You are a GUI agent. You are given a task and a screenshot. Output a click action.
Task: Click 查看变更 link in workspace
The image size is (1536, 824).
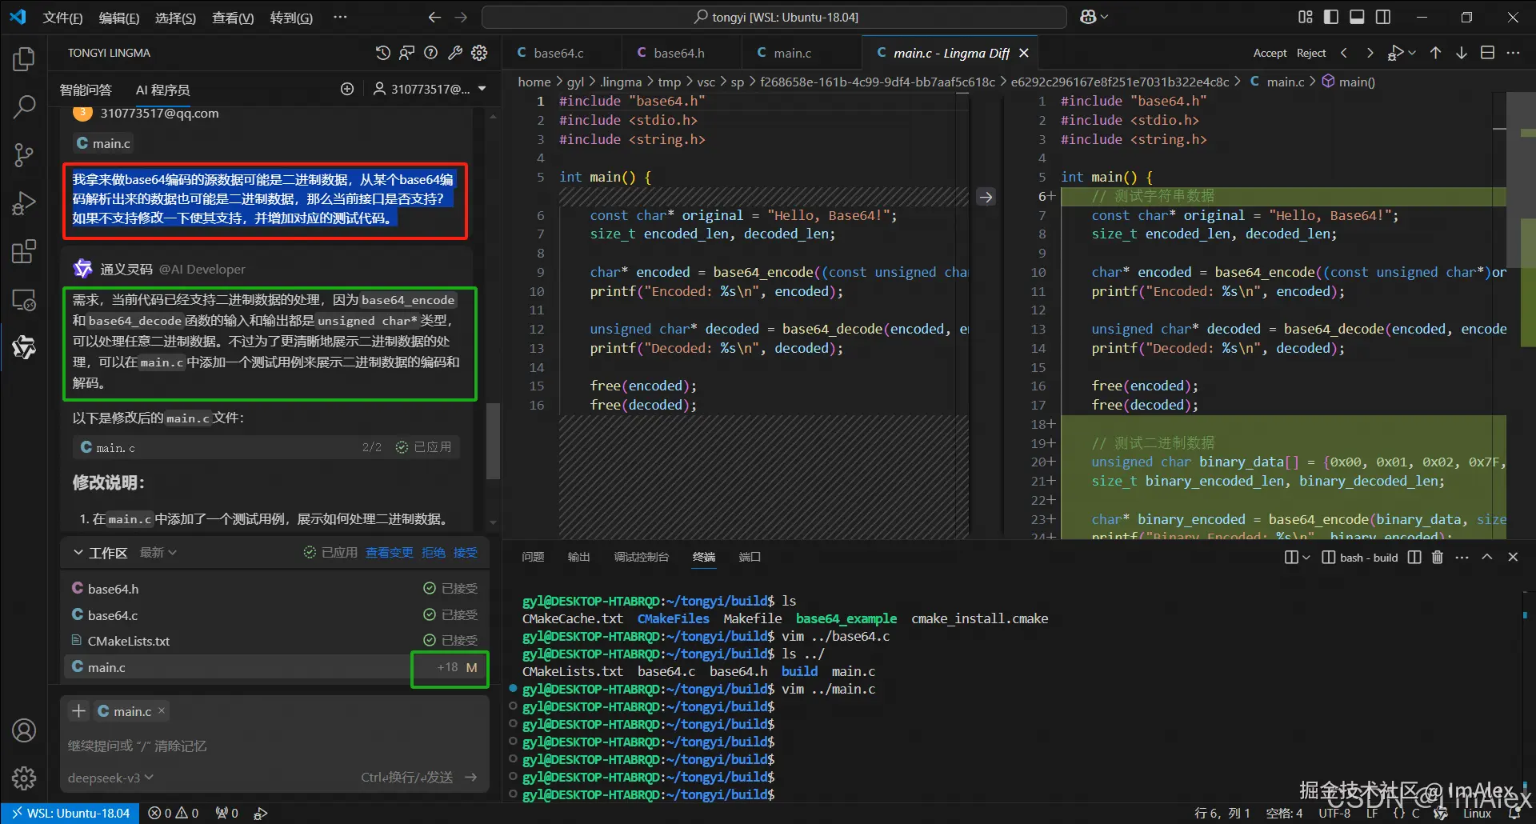tap(389, 553)
